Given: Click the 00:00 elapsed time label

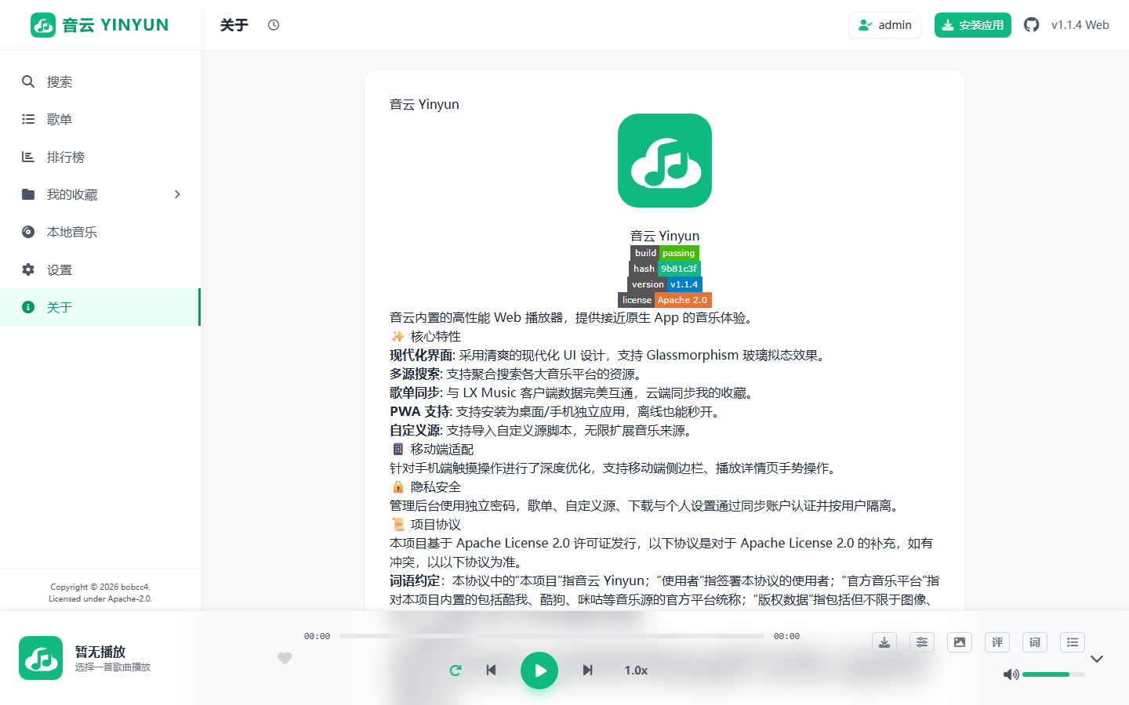Looking at the screenshot, I should click(318, 636).
